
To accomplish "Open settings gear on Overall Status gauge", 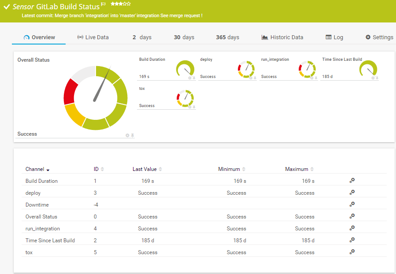I will (x=127, y=135).
